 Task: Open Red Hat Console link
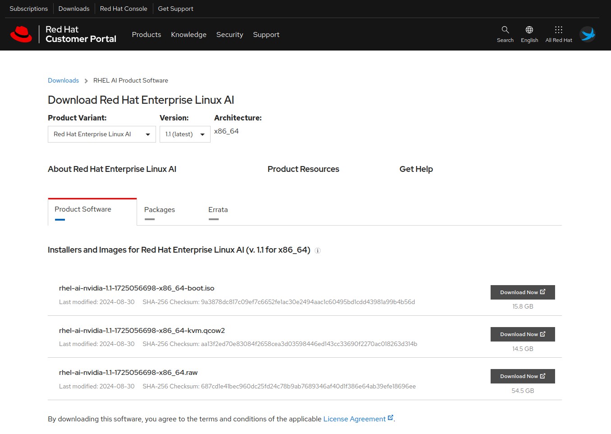pyautogui.click(x=124, y=9)
